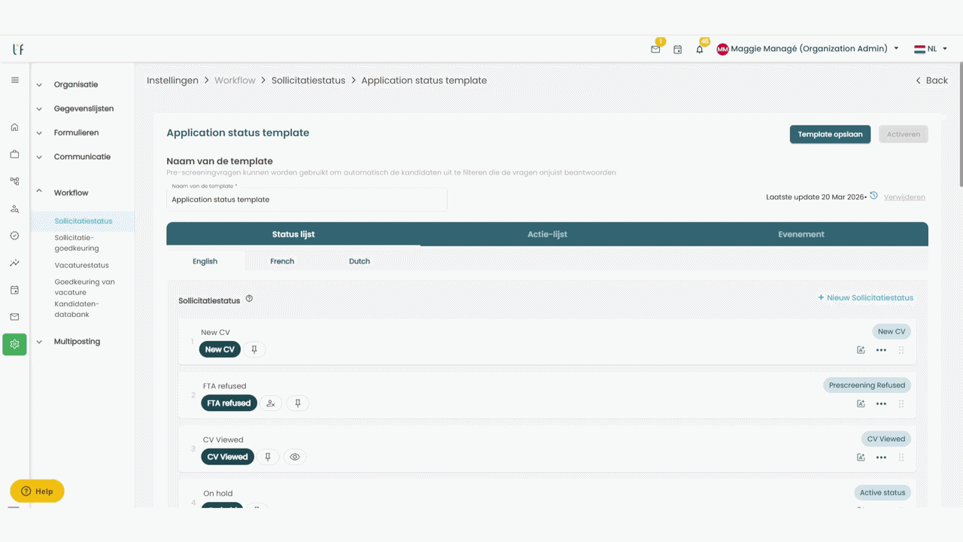Click the Verwijderen link
This screenshot has height=542, width=963.
coord(904,197)
